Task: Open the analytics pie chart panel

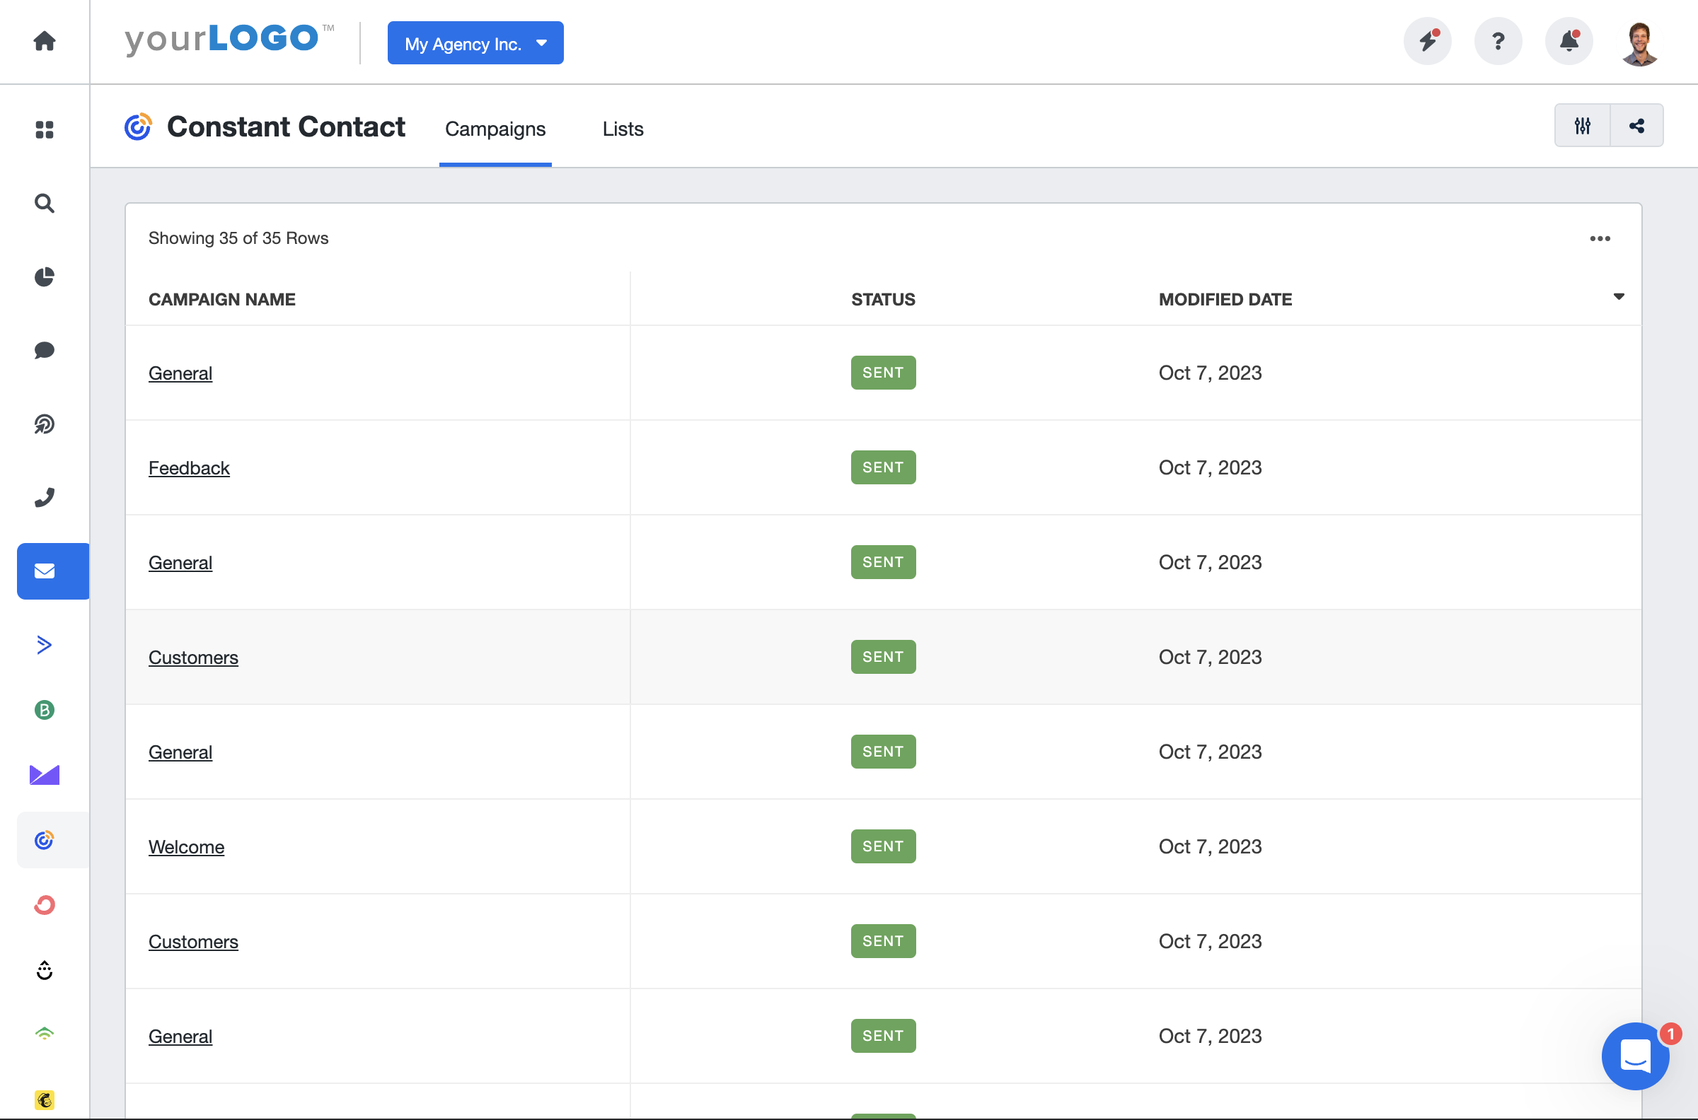Action: pos(44,276)
